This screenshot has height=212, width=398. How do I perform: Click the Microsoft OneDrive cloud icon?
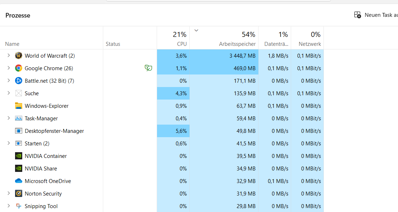pyautogui.click(x=19, y=181)
